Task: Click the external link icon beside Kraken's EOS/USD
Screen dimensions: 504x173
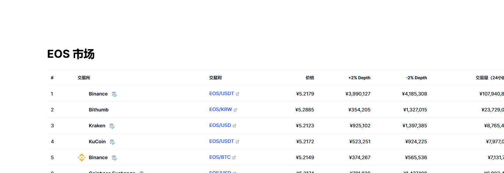Action: point(234,126)
